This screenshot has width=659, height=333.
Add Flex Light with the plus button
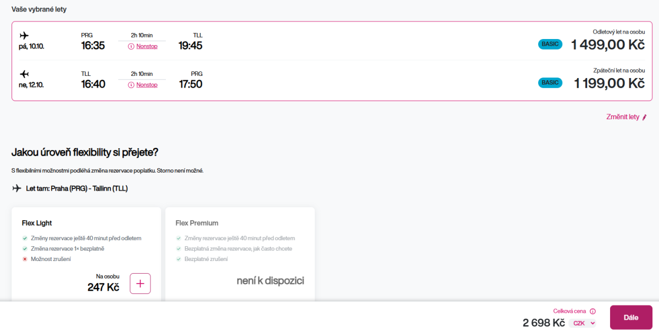[140, 284]
